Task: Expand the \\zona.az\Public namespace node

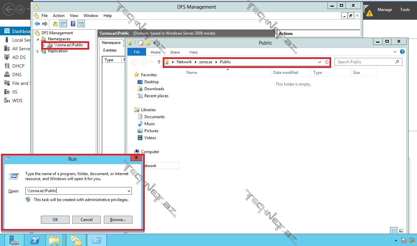Action: 44,45
